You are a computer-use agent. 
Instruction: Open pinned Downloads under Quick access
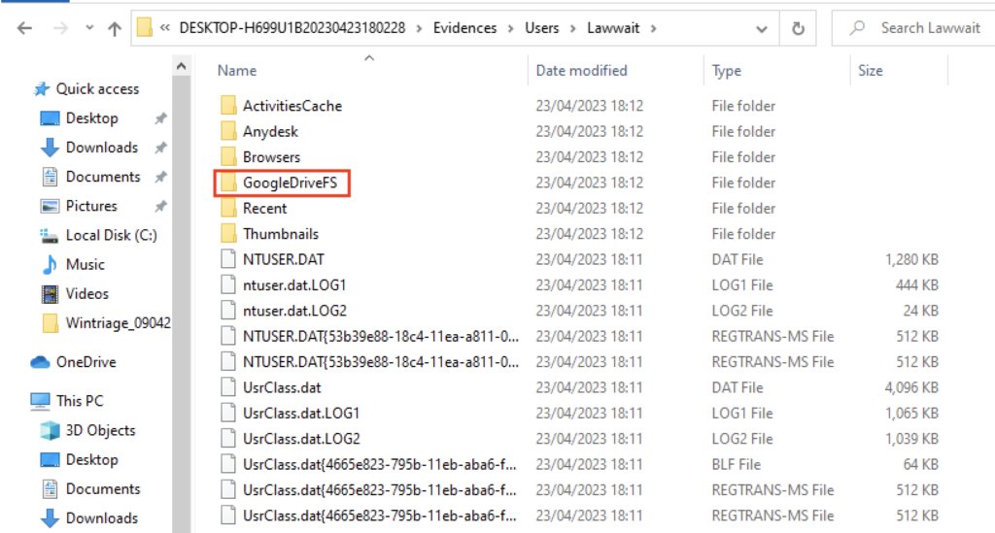tap(101, 147)
